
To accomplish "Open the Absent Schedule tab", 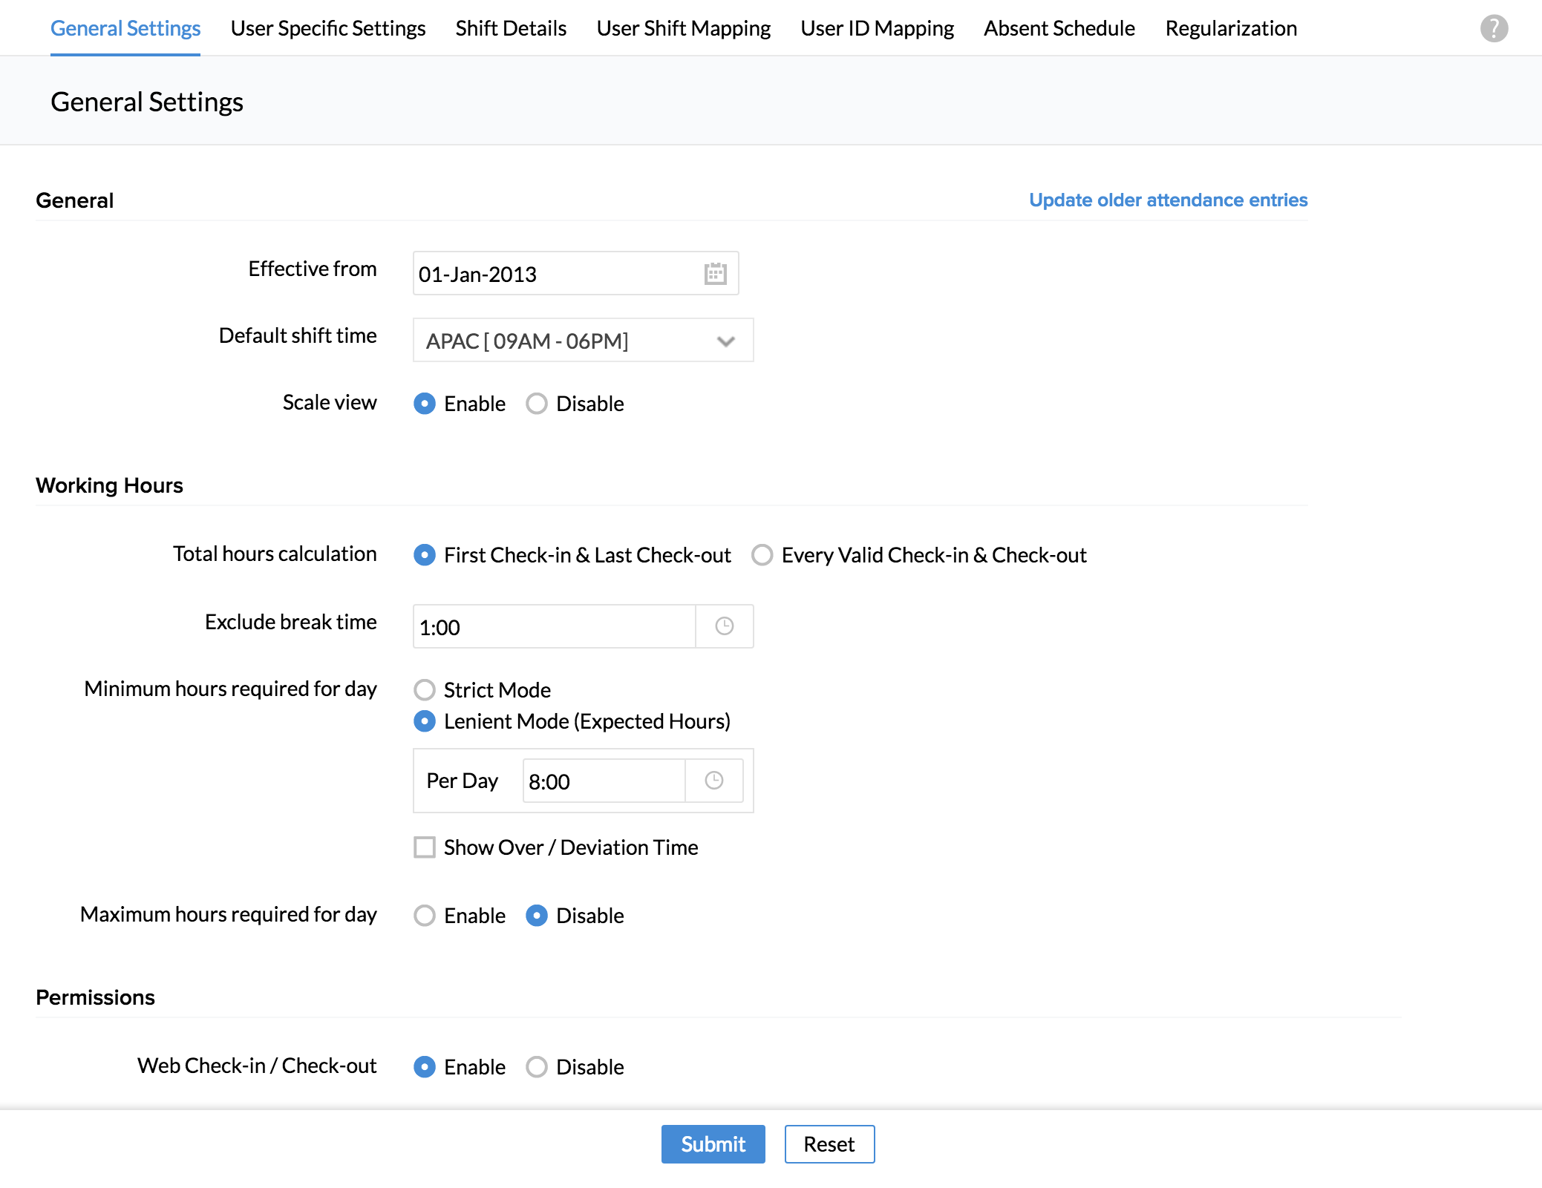I will (x=1059, y=28).
